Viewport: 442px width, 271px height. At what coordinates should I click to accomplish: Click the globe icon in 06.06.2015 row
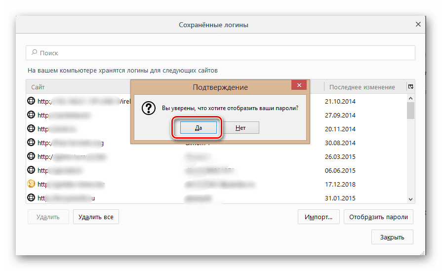click(31, 170)
